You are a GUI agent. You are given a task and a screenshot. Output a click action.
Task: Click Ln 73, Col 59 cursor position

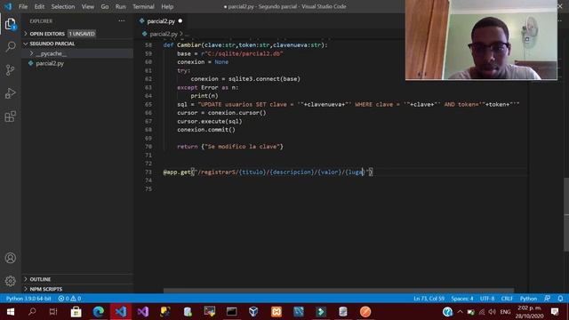coord(429,299)
